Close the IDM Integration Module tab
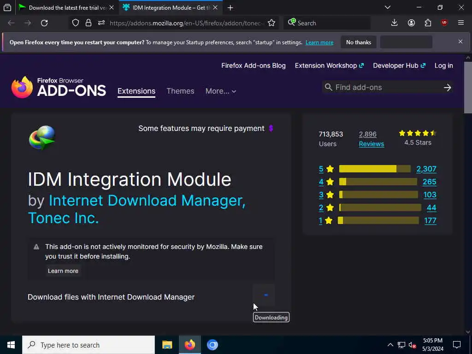Viewport: 472px width, 354px height. coord(215,8)
